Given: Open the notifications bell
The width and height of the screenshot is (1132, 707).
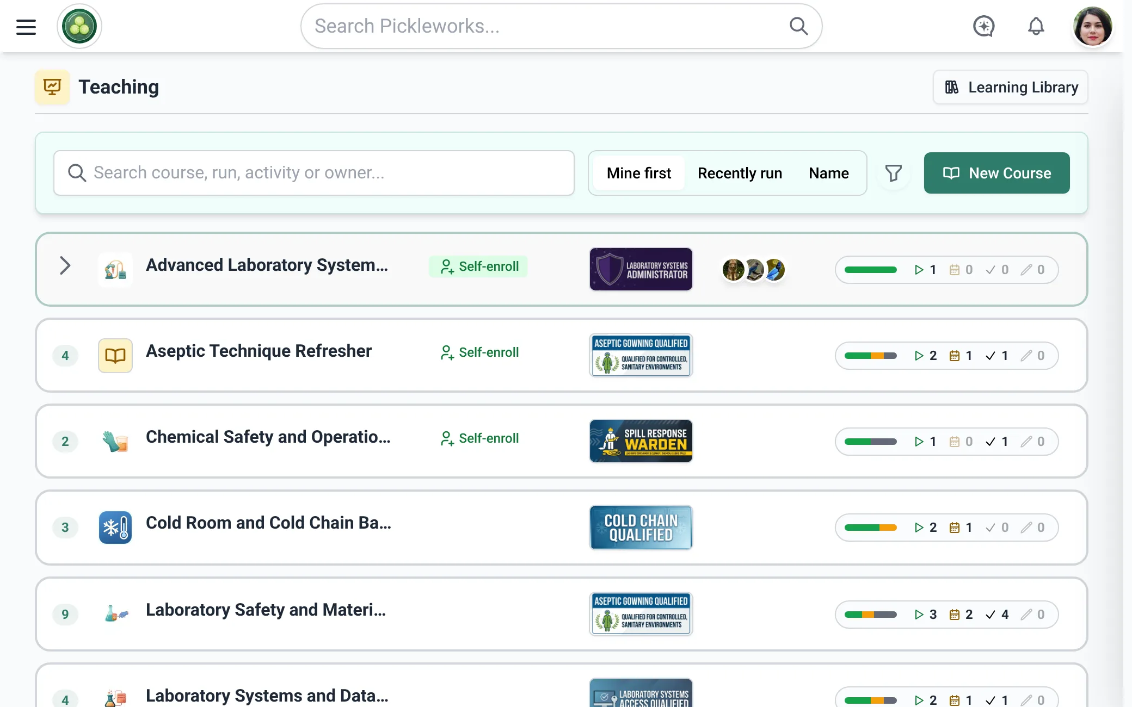Looking at the screenshot, I should click(1036, 26).
